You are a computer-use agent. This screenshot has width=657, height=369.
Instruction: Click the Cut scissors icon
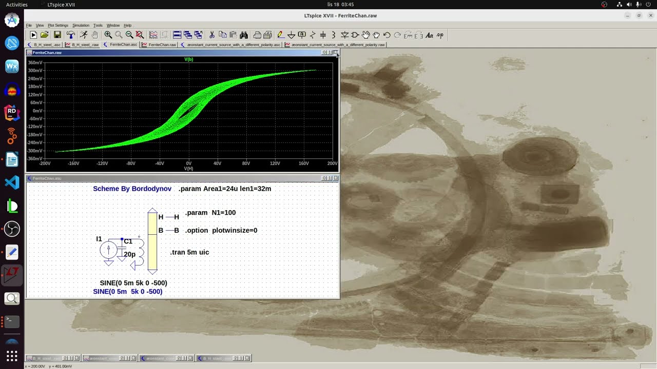211,35
